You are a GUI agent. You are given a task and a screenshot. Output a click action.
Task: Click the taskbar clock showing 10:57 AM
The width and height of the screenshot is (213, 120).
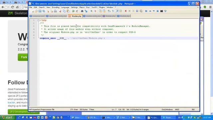pyautogui.click(x=207, y=118)
